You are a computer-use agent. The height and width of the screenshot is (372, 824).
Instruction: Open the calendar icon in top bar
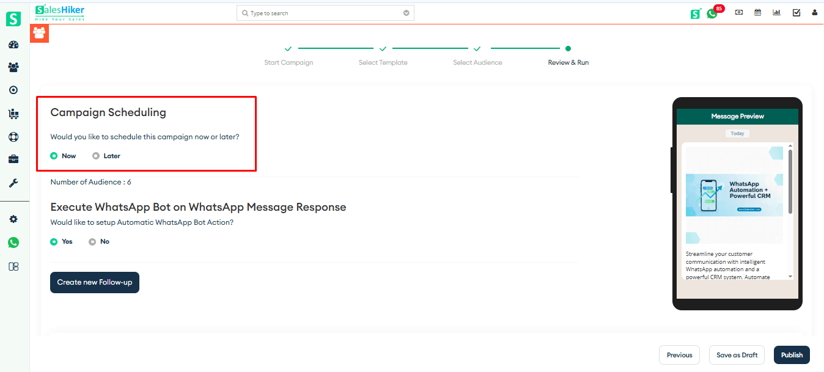coord(757,13)
